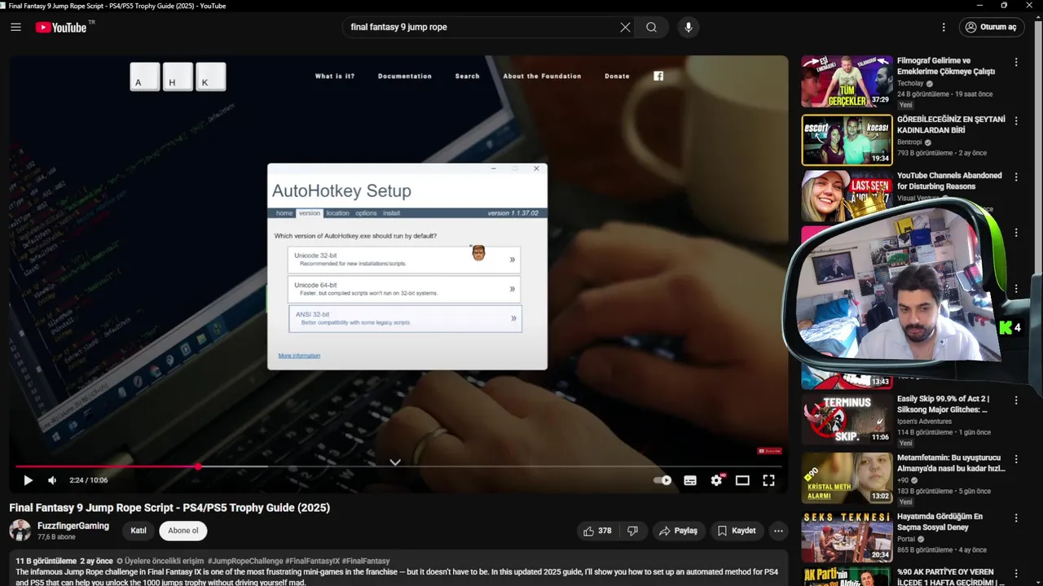Switch to theater mode
The width and height of the screenshot is (1043, 586).
pos(742,480)
